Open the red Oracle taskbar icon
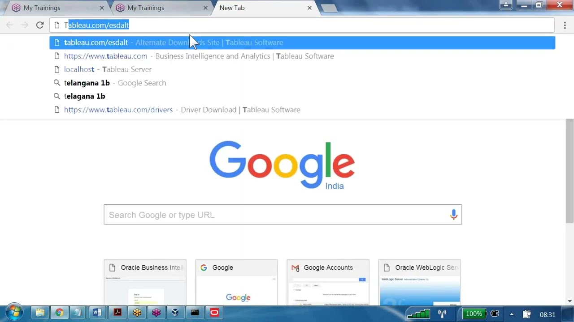The height and width of the screenshot is (322, 574). click(x=214, y=313)
